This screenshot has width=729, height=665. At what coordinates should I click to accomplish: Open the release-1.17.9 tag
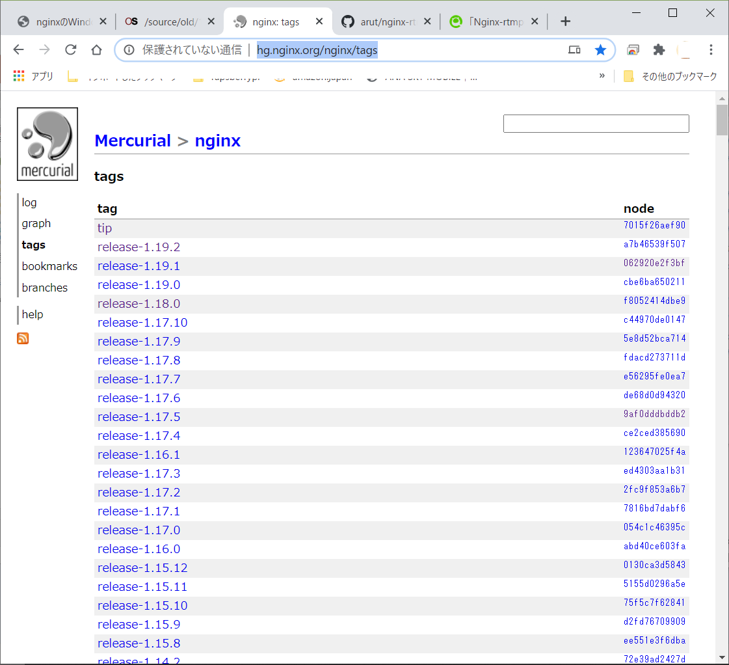tap(139, 342)
